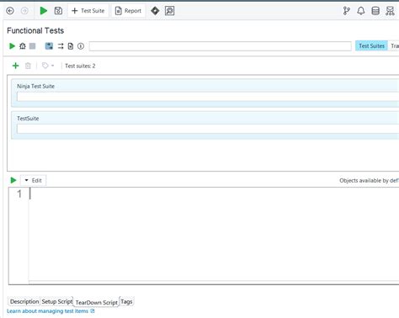399x318 pixels.
Task: Click the black diamond toolbar icon
Action: (x=155, y=11)
